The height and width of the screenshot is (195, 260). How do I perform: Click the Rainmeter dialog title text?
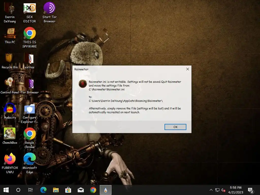[81, 69]
